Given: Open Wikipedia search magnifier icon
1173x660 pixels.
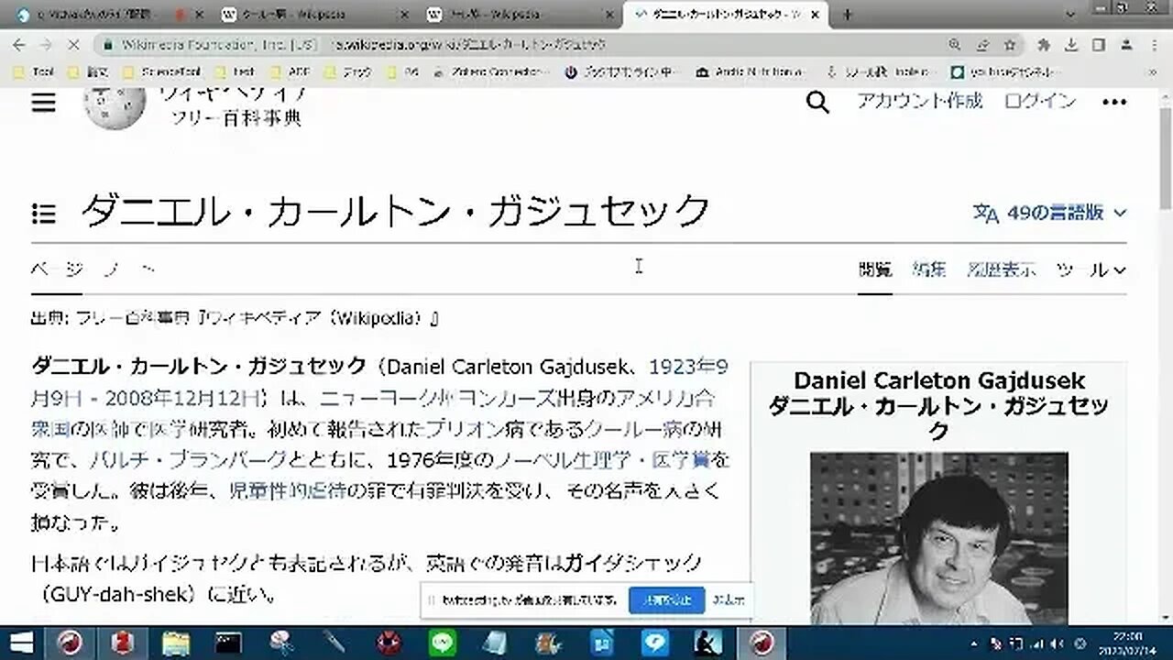Looking at the screenshot, I should point(817,103).
